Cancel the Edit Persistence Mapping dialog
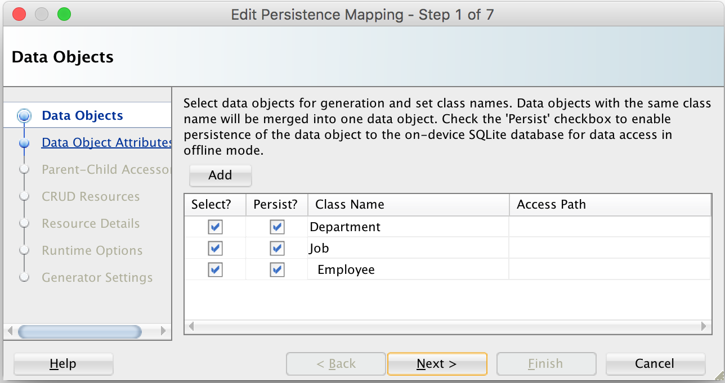The height and width of the screenshot is (383, 725). click(655, 364)
